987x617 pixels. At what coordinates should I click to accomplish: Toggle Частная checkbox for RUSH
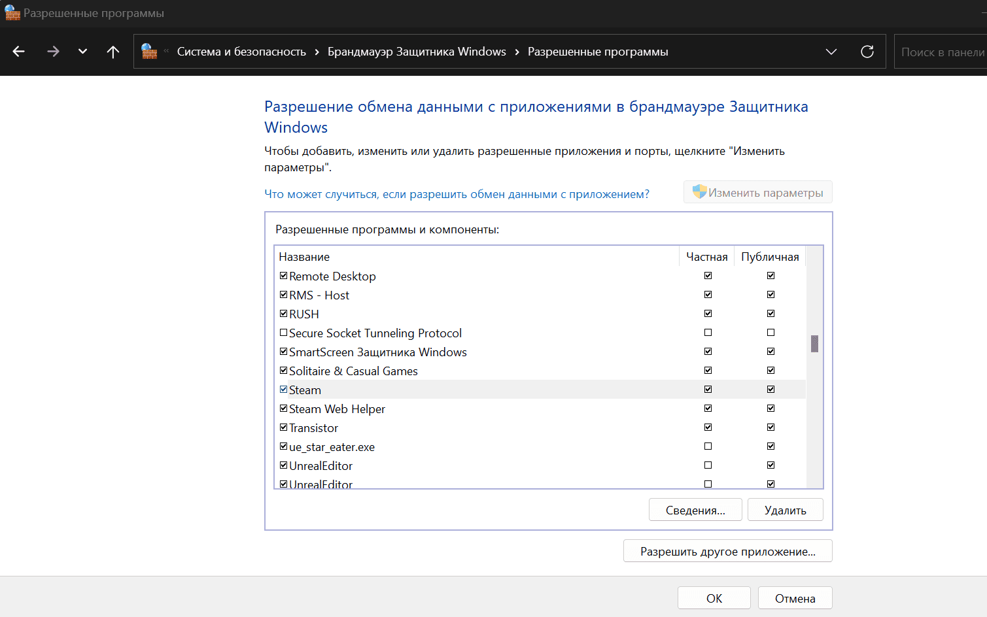pyautogui.click(x=708, y=314)
